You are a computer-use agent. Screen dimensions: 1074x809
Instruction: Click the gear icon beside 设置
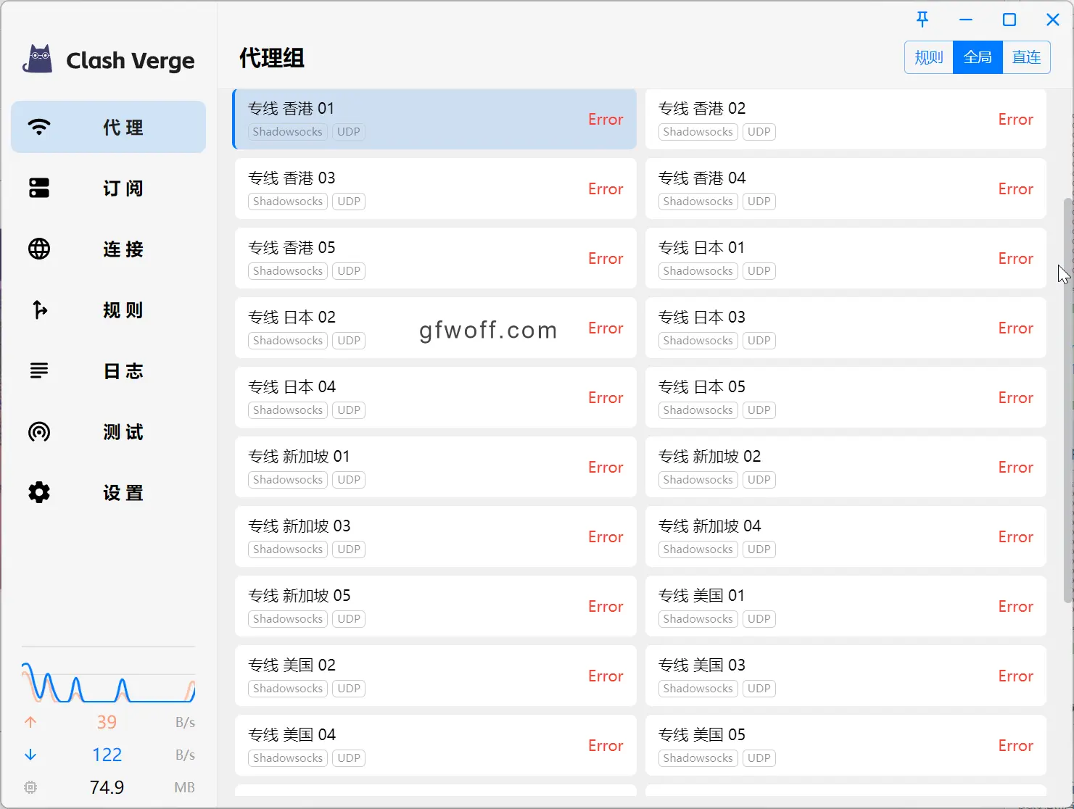pos(39,492)
